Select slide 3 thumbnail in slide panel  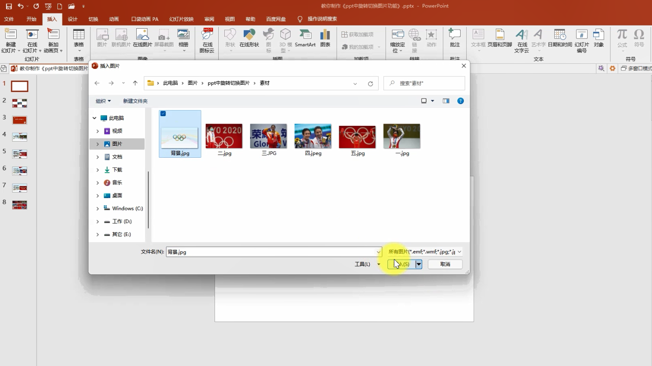(19, 120)
